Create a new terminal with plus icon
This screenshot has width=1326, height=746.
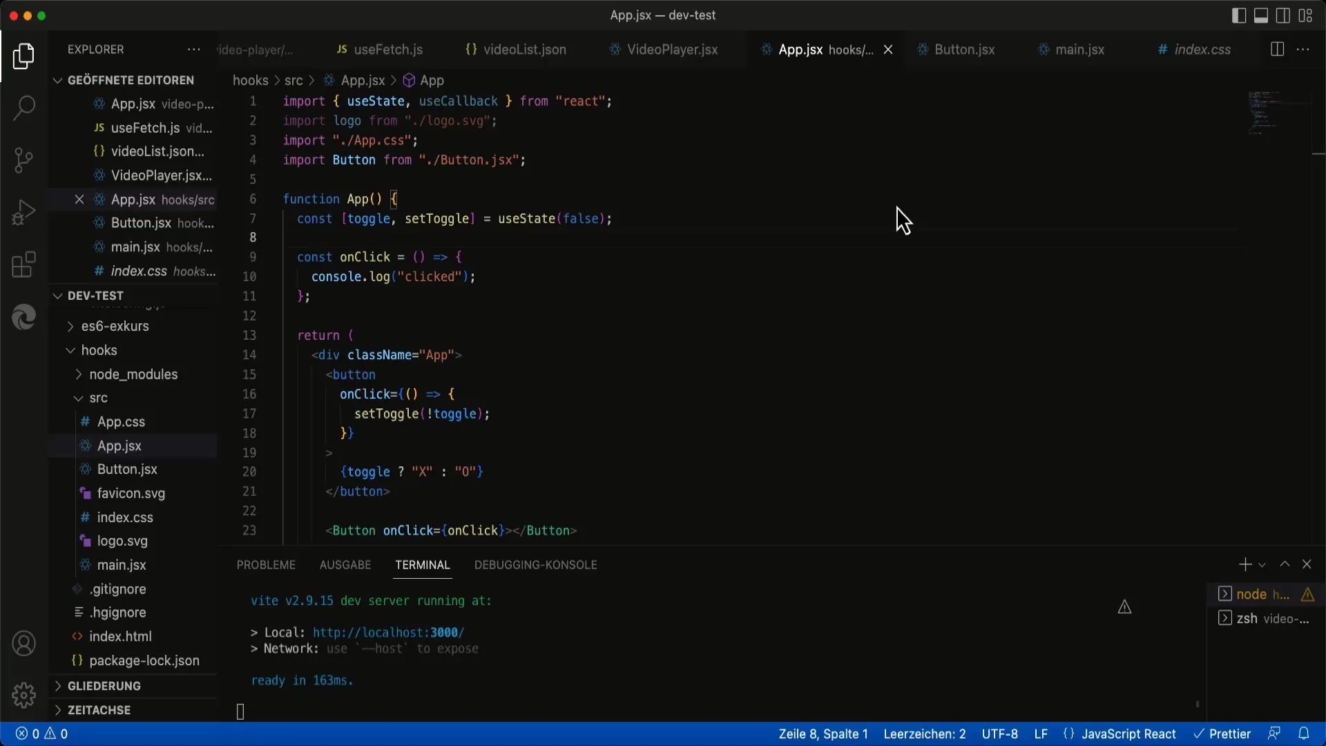click(1245, 565)
